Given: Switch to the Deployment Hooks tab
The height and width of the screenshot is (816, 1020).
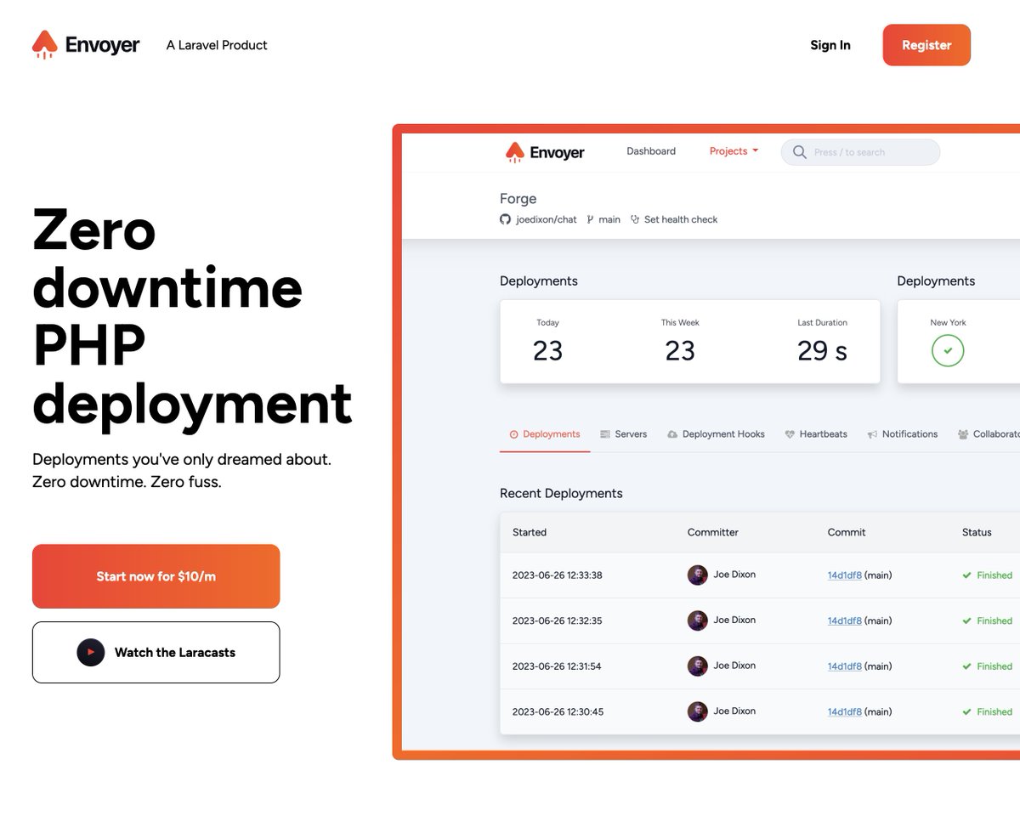Looking at the screenshot, I should (716, 434).
